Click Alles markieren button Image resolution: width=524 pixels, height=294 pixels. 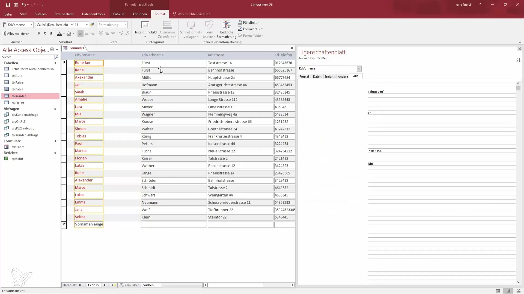click(16, 33)
